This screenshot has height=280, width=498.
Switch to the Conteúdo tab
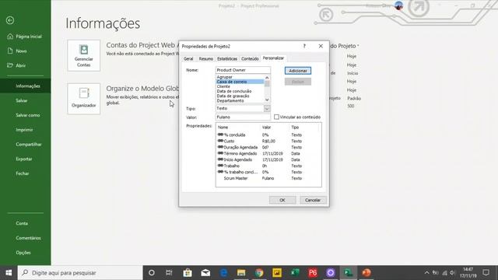(x=250, y=59)
